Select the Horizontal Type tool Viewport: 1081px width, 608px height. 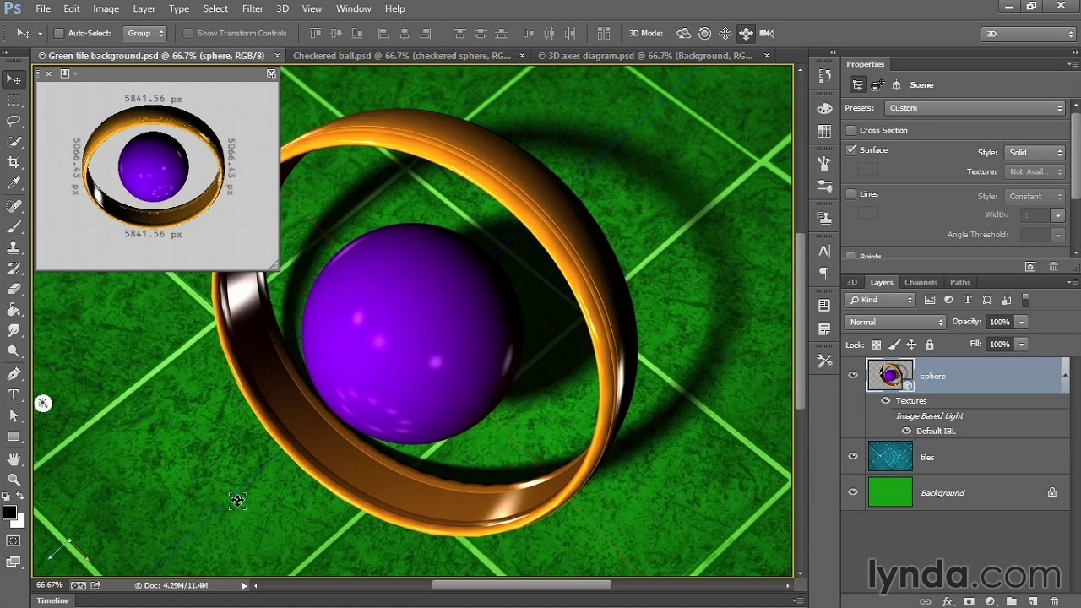pyautogui.click(x=14, y=395)
